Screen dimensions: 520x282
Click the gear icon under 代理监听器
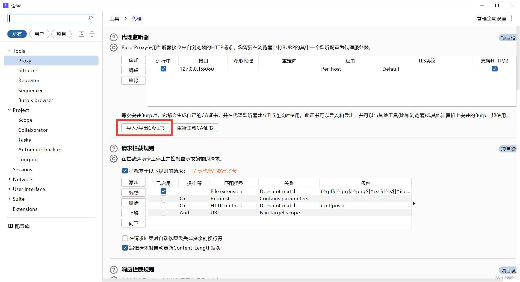pyautogui.click(x=114, y=48)
